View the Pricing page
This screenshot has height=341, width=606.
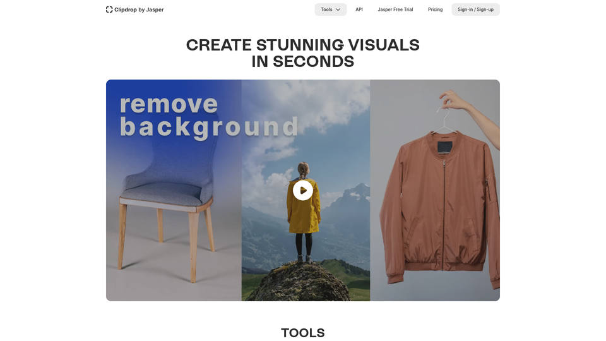point(435,9)
